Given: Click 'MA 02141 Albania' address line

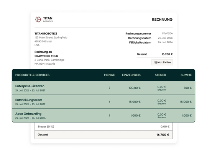Looking at the screenshot, I should [45, 64].
